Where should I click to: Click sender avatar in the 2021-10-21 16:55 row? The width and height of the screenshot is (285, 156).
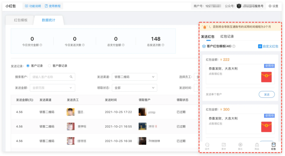[71, 127]
